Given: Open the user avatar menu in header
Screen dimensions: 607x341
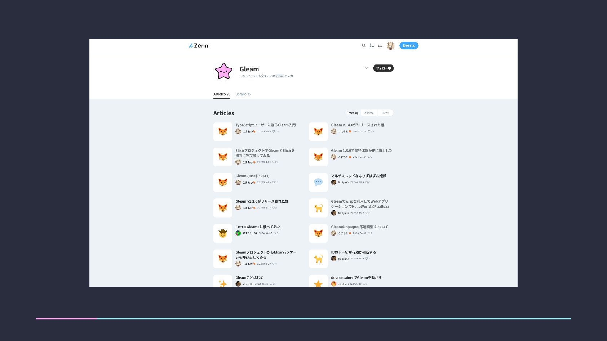Looking at the screenshot, I should click(390, 46).
